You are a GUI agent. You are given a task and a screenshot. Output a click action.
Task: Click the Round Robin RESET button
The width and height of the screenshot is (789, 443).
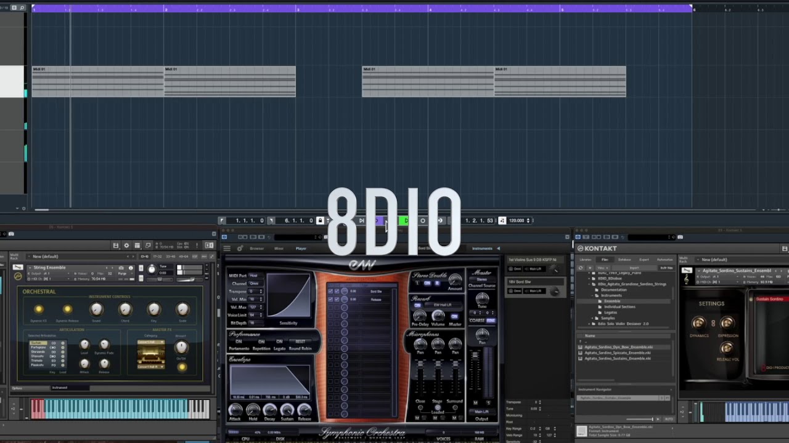coord(300,341)
